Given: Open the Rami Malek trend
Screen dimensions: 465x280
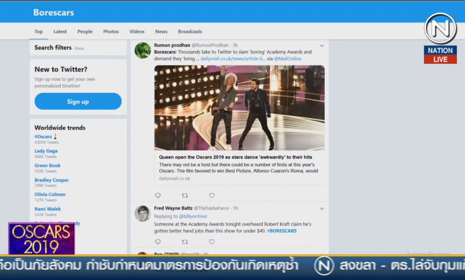Looking at the screenshot, I should pyautogui.click(x=47, y=209).
